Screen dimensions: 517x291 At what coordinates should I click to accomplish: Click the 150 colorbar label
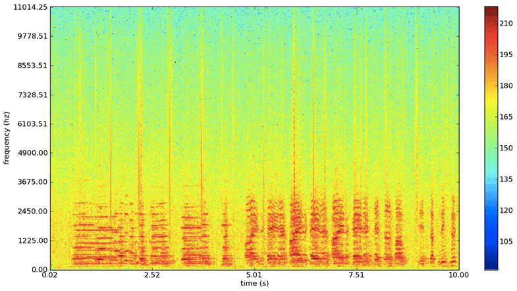[506, 148]
